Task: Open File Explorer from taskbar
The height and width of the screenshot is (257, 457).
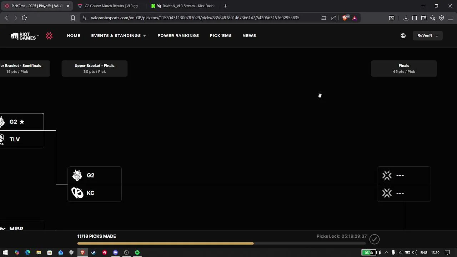Action: (x=39, y=253)
